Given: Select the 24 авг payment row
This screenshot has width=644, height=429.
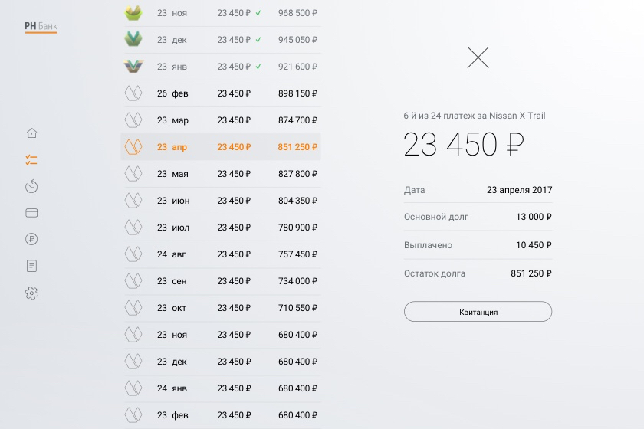Looking at the screenshot, I should (221, 254).
